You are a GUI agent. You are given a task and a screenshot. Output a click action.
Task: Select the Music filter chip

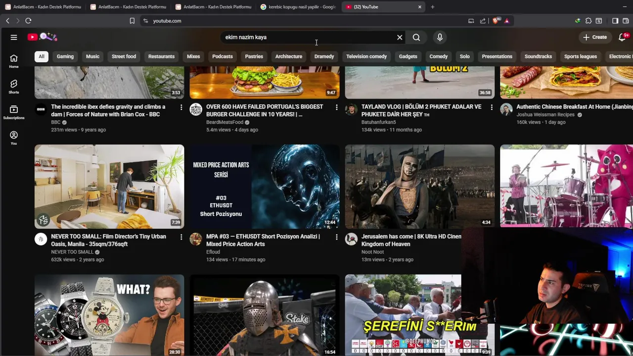click(x=93, y=56)
